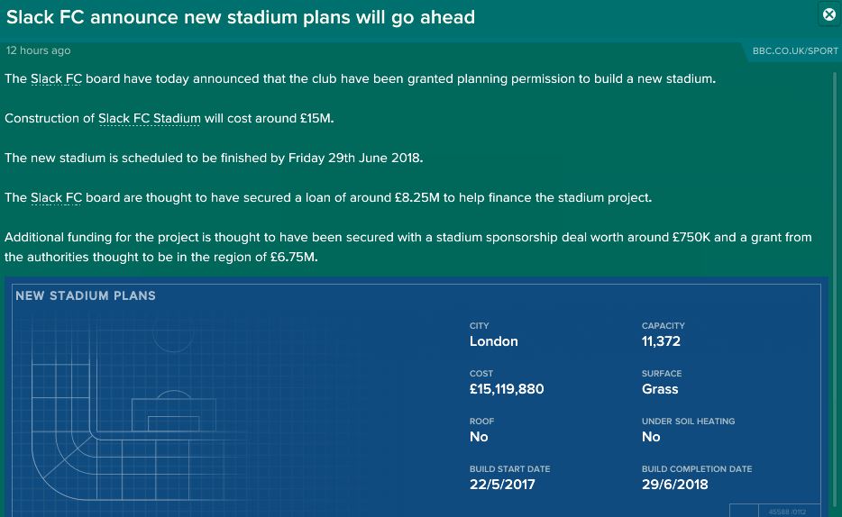The width and height of the screenshot is (842, 517).
Task: Click the build start date 22/5/2017
Action: pos(502,485)
